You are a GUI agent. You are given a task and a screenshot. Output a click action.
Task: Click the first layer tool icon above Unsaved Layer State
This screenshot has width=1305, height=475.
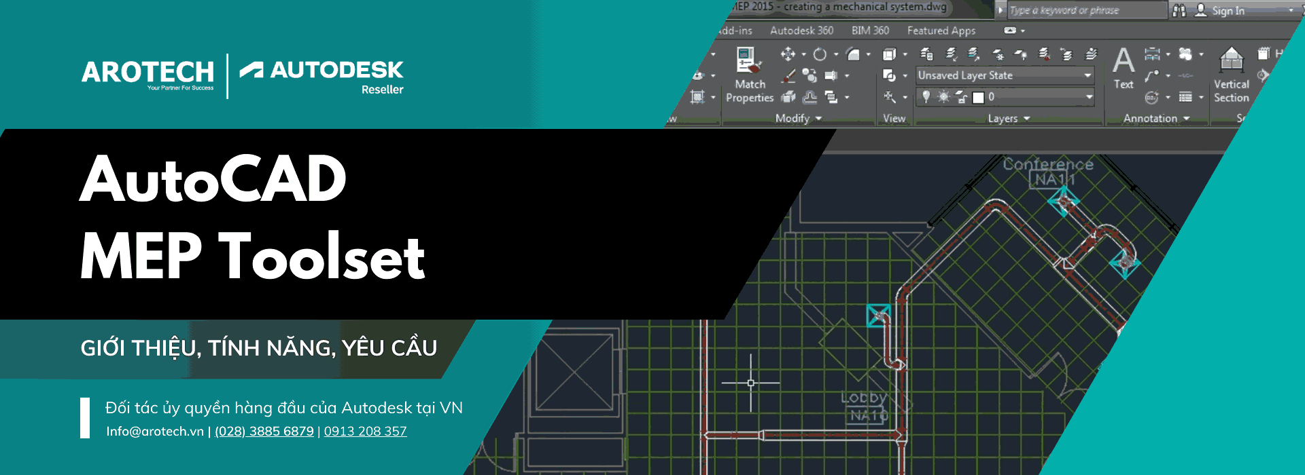[x=926, y=54]
